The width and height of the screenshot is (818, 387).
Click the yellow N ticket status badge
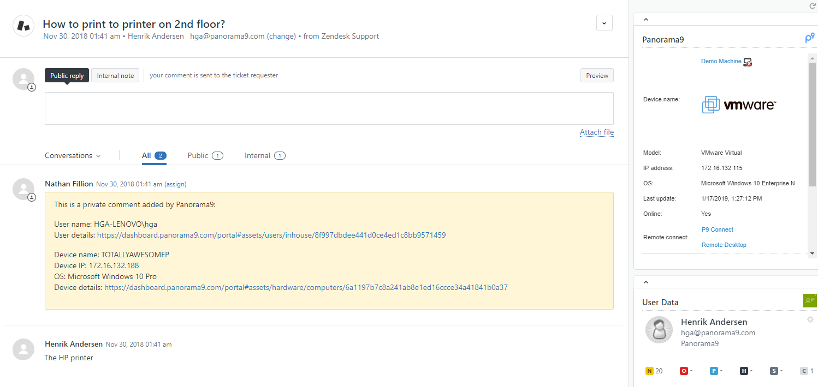(649, 371)
